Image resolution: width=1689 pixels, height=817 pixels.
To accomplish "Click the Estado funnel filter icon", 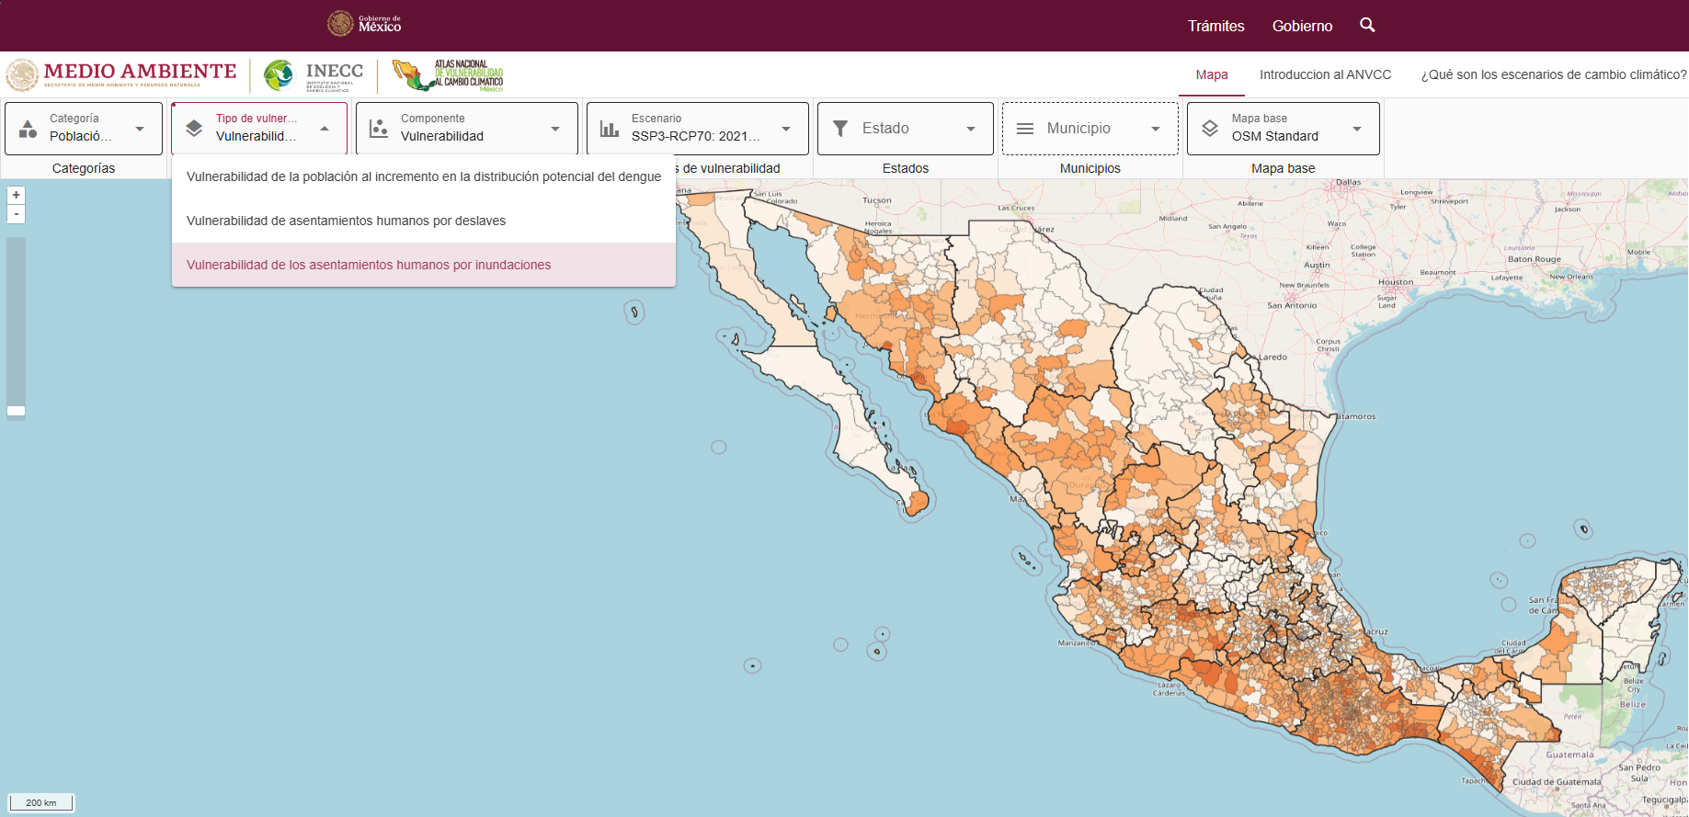I will coord(840,129).
